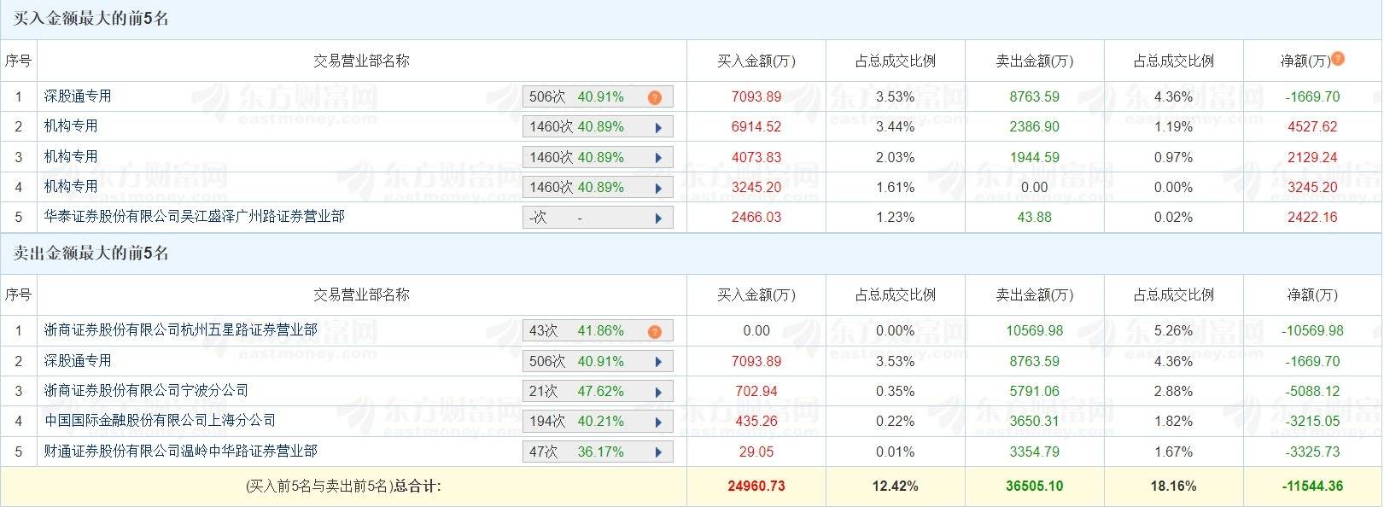Viewport: 1384px width, 507px height.
Task: Click the arrow beside 财通证券温岭中华路证券营业部
Action: pos(658,452)
